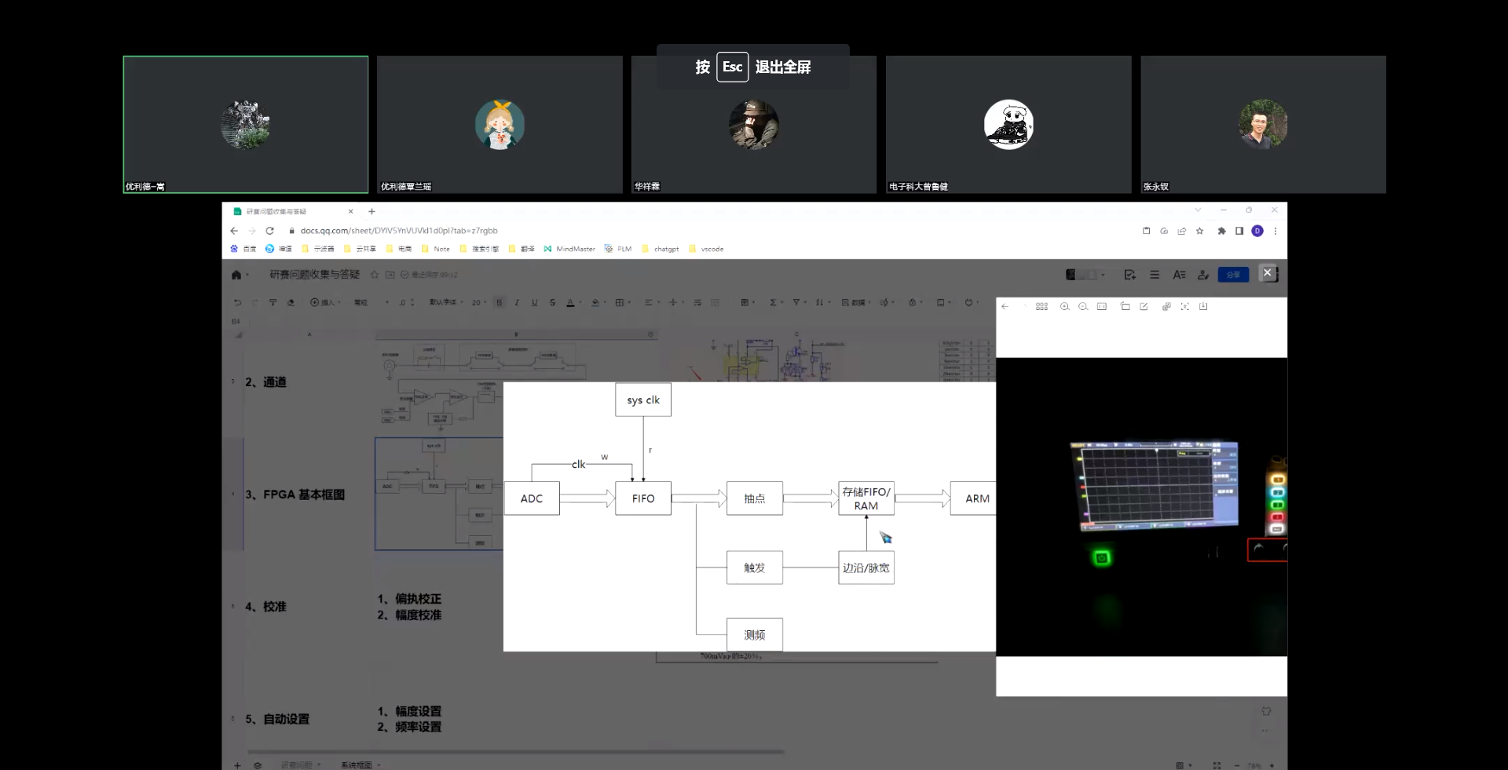
Task: Open the font family dropdown
Action: tap(446, 302)
